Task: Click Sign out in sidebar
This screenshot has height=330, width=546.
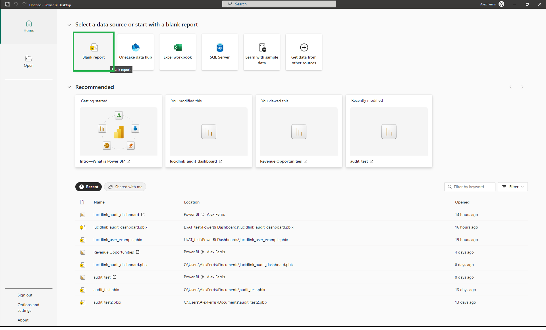Action: tap(25, 295)
